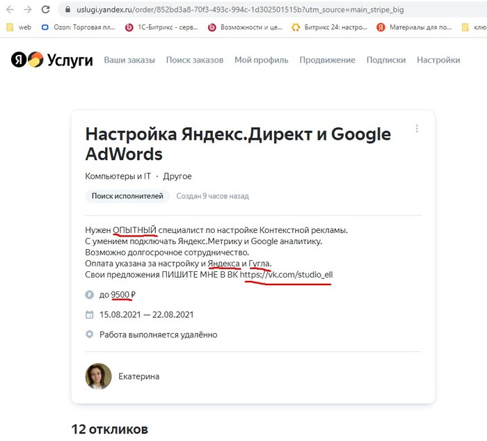Click the browser forward arrow

tap(28, 10)
